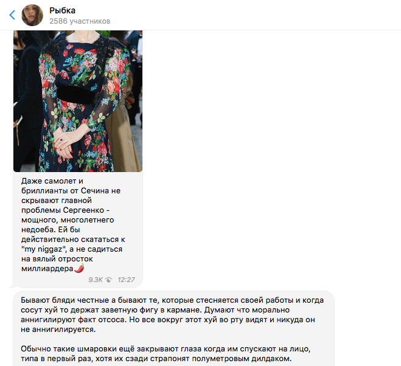Click the red ring in the photo
Viewport: 401px width, 366px height.
click(x=61, y=140)
